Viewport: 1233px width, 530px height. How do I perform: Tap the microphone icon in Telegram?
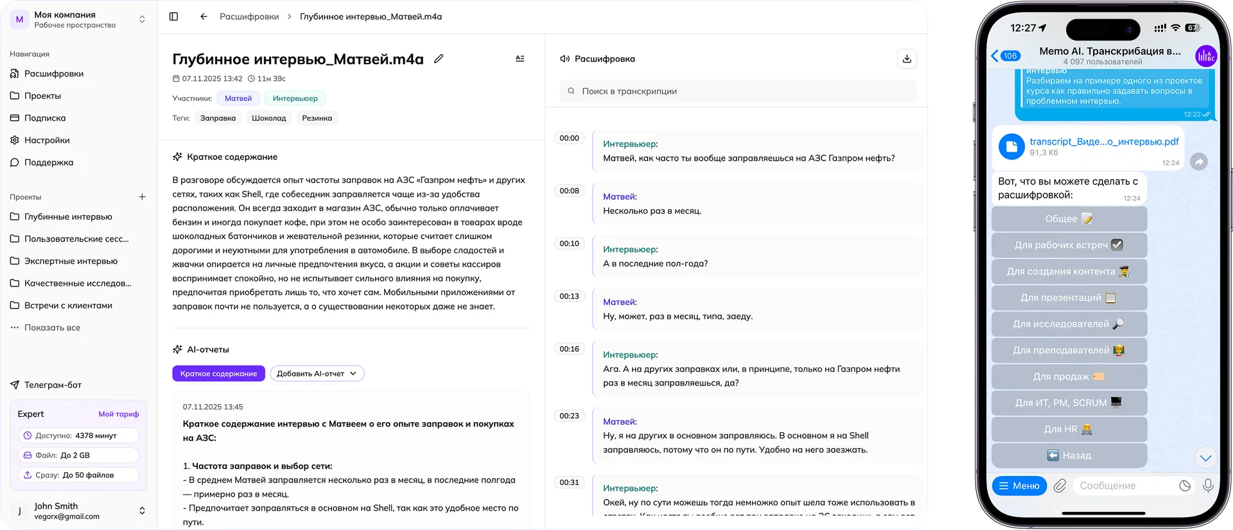pyautogui.click(x=1208, y=486)
